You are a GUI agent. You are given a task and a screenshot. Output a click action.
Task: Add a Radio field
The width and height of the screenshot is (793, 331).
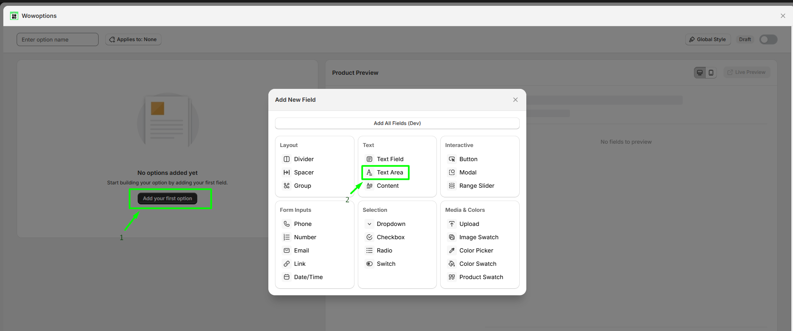click(x=384, y=250)
